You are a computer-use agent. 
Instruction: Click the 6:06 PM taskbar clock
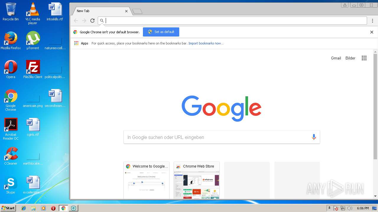point(363,208)
